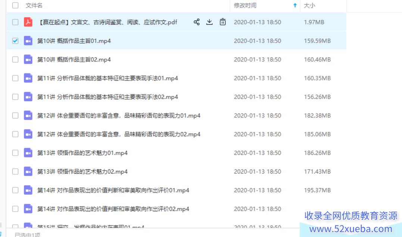Check 第12讲 表现力02.mp4 checkbox
The image size is (402, 237).
[15, 134]
